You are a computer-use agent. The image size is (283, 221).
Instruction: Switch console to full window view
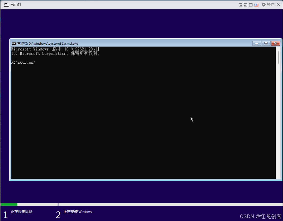tap(251, 5)
